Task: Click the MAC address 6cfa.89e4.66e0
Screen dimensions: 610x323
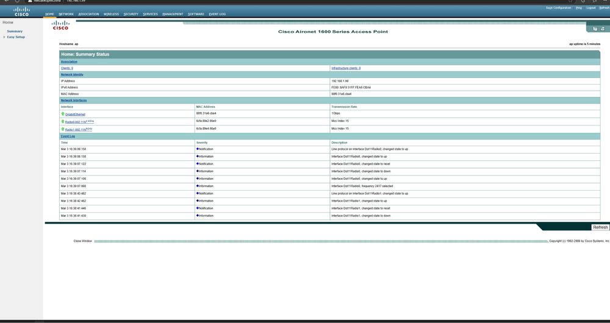Action: 206,128
